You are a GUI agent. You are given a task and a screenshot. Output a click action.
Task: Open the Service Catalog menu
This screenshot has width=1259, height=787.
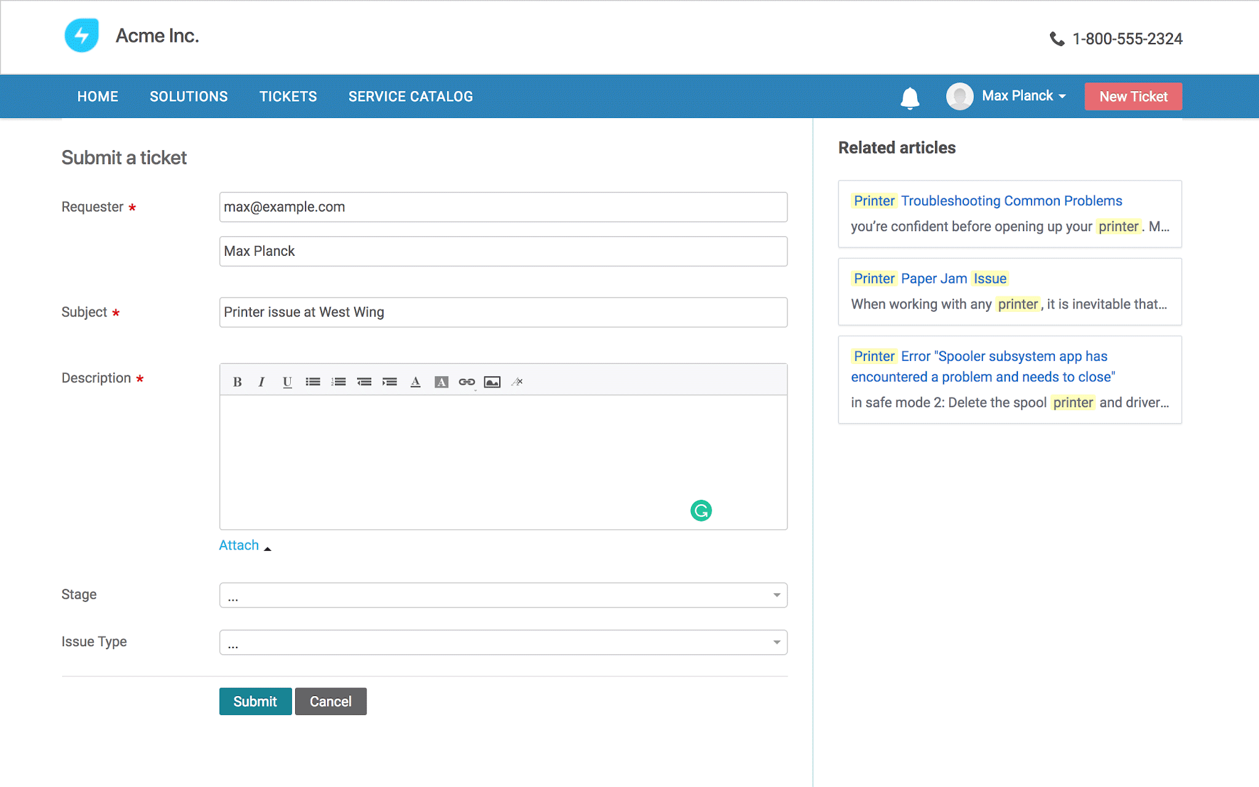coord(411,97)
